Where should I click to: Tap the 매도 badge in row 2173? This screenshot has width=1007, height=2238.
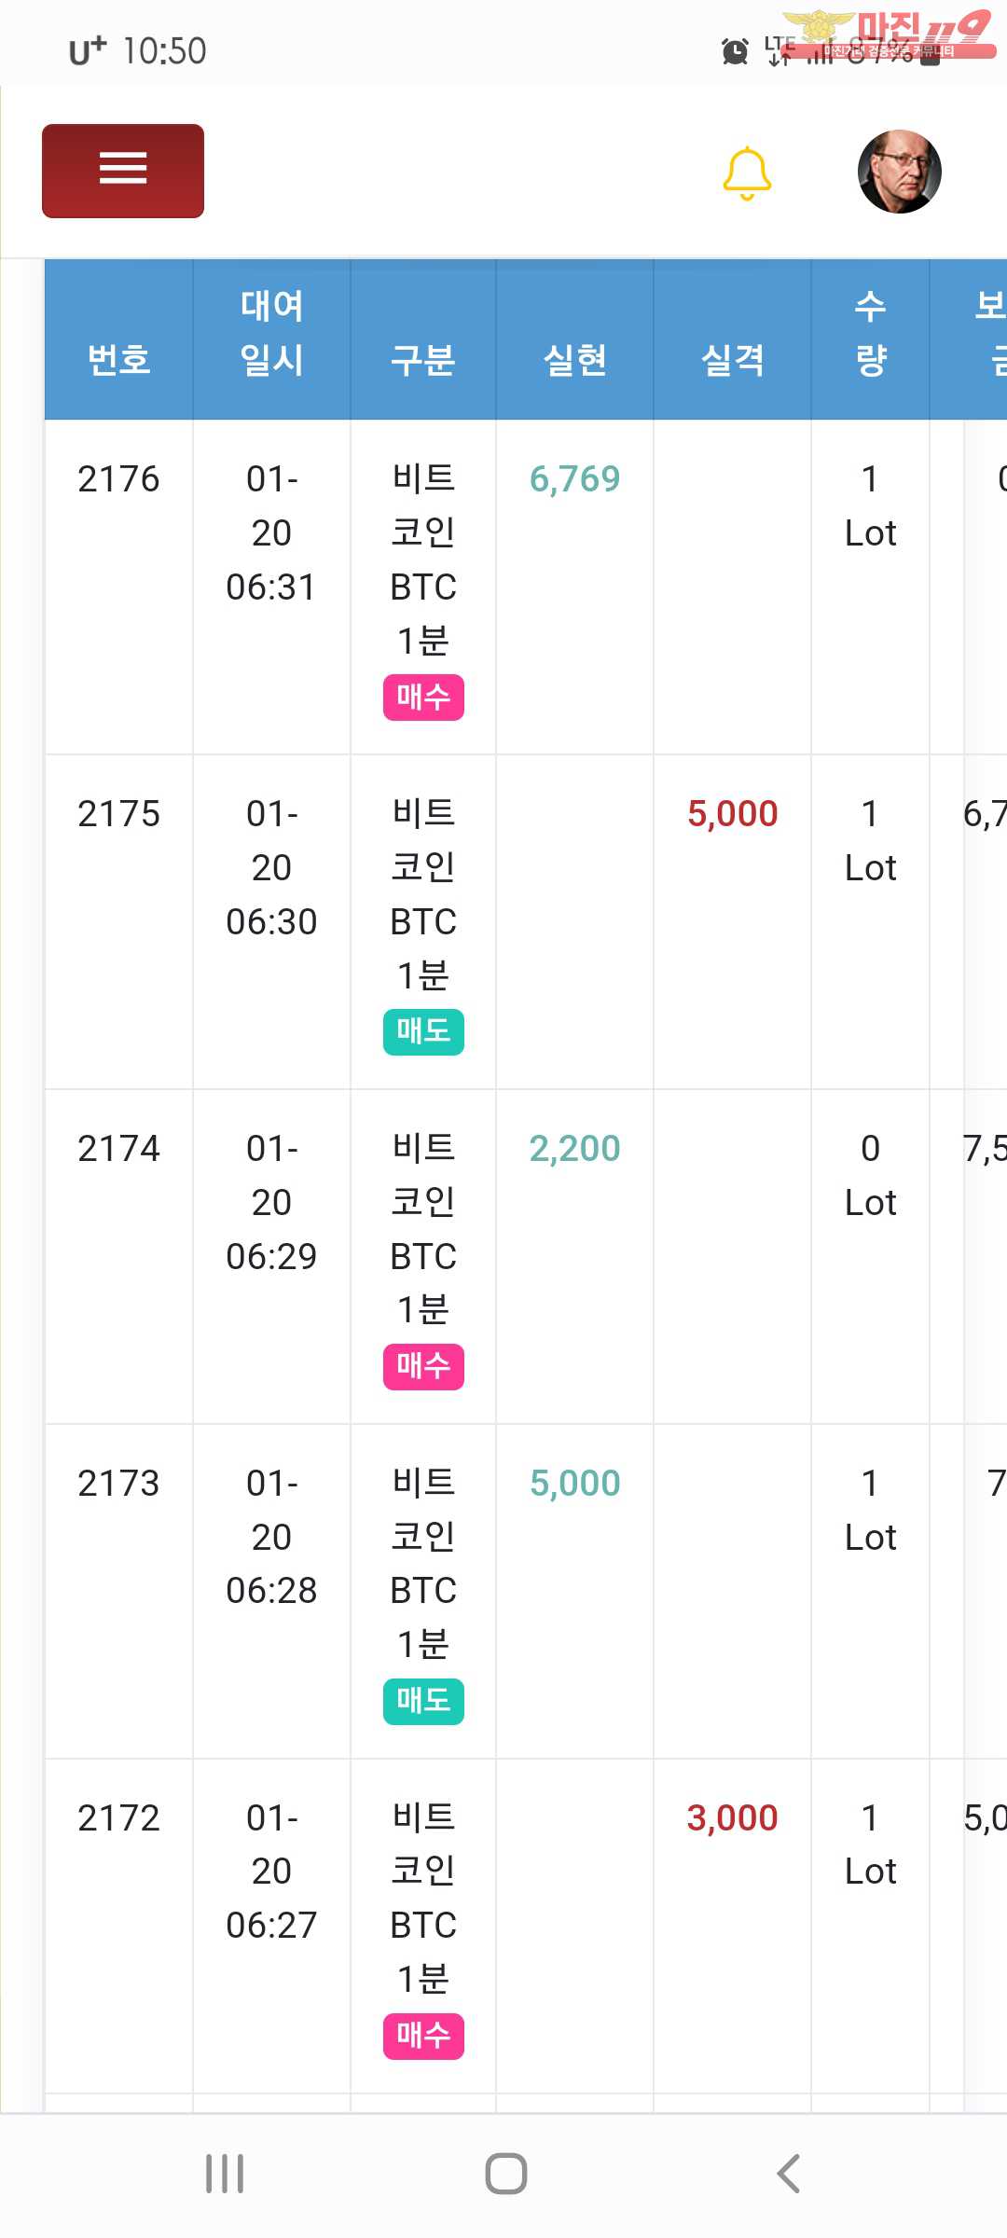pyautogui.click(x=423, y=1701)
